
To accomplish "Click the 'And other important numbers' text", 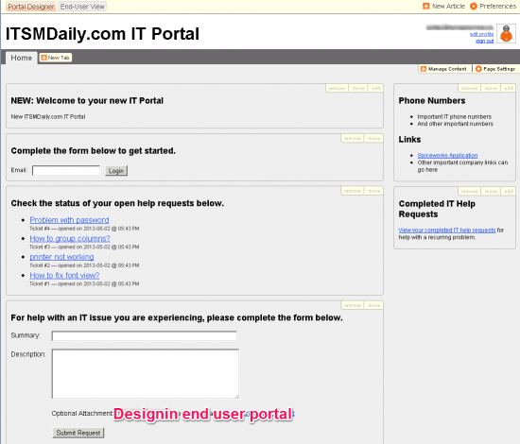I will pyautogui.click(x=456, y=124).
